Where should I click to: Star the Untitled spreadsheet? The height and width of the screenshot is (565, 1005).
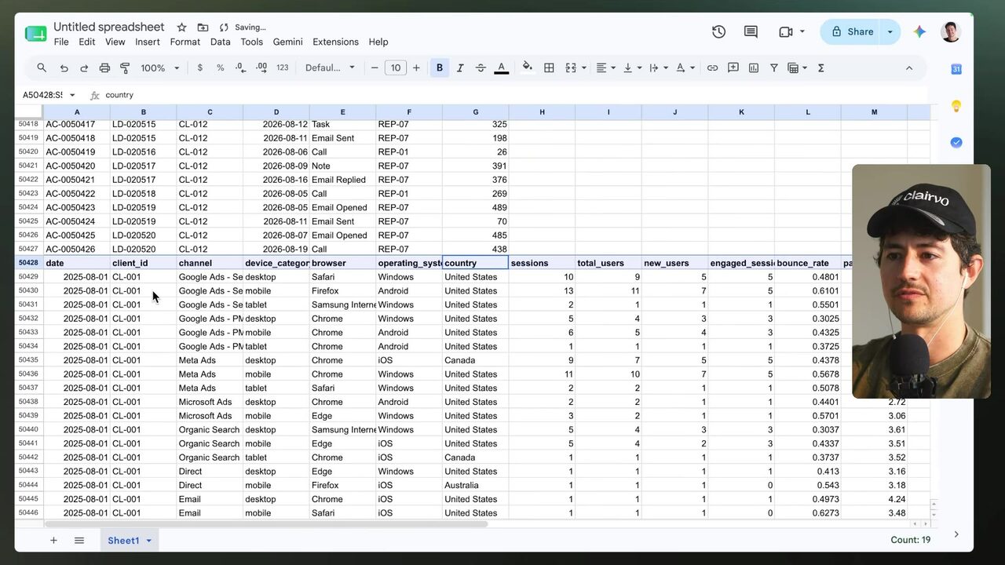pos(181,27)
